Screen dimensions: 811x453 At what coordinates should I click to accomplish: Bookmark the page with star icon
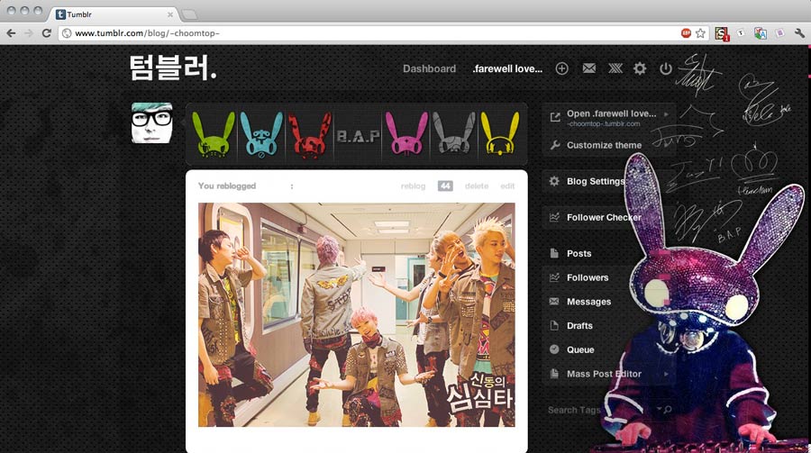(x=700, y=33)
